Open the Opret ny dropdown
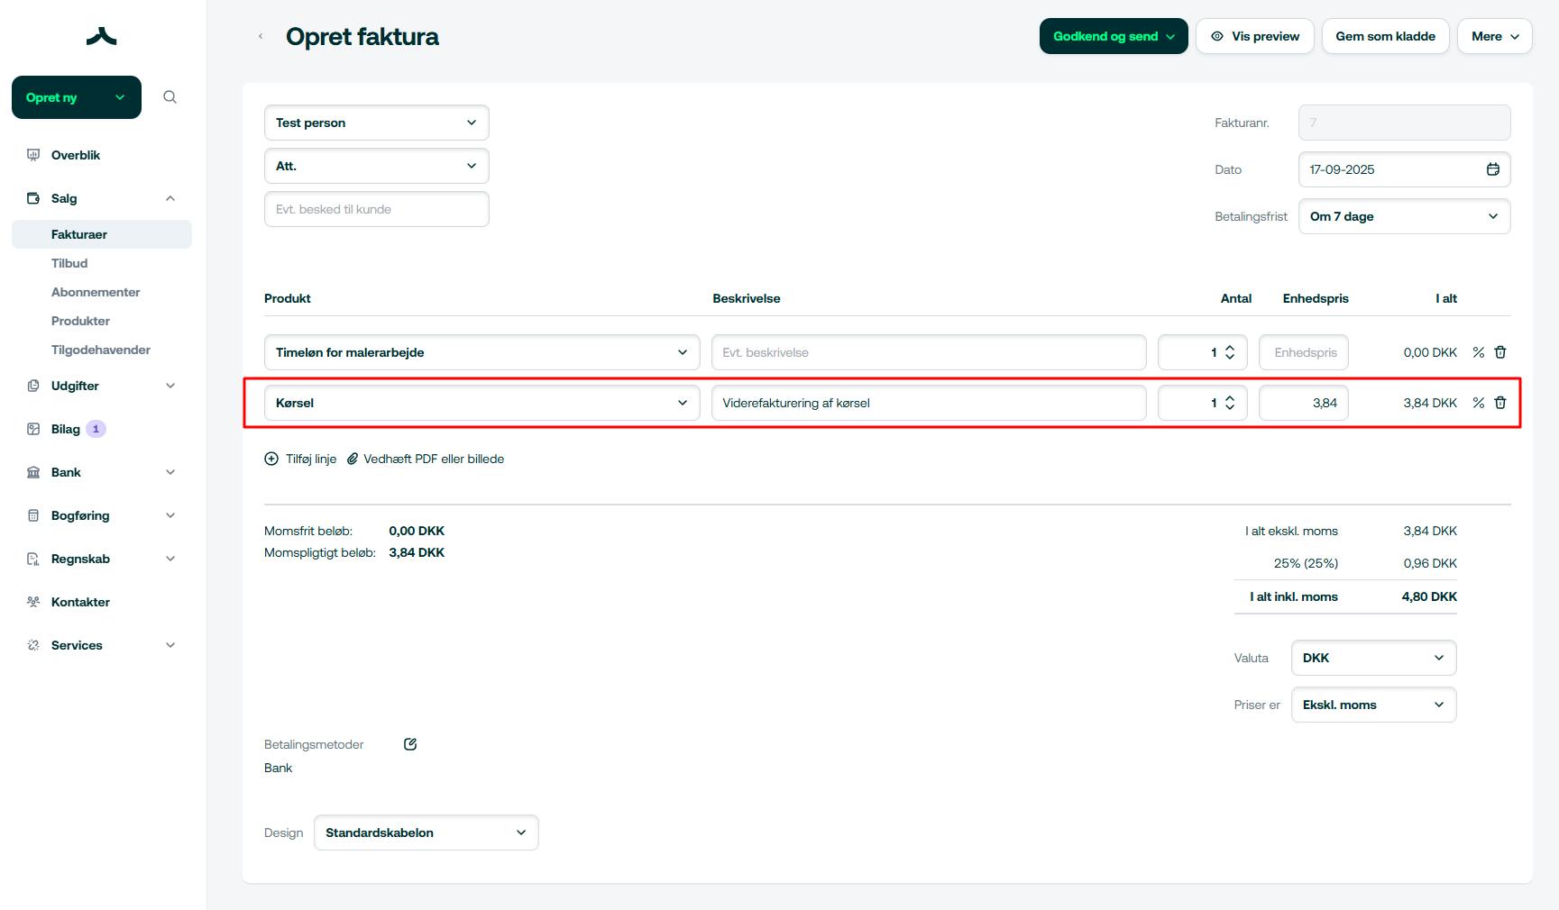 [77, 97]
